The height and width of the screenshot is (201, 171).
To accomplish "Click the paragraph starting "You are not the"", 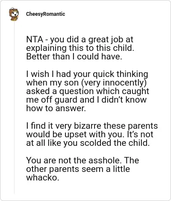I will [x=83, y=169].
